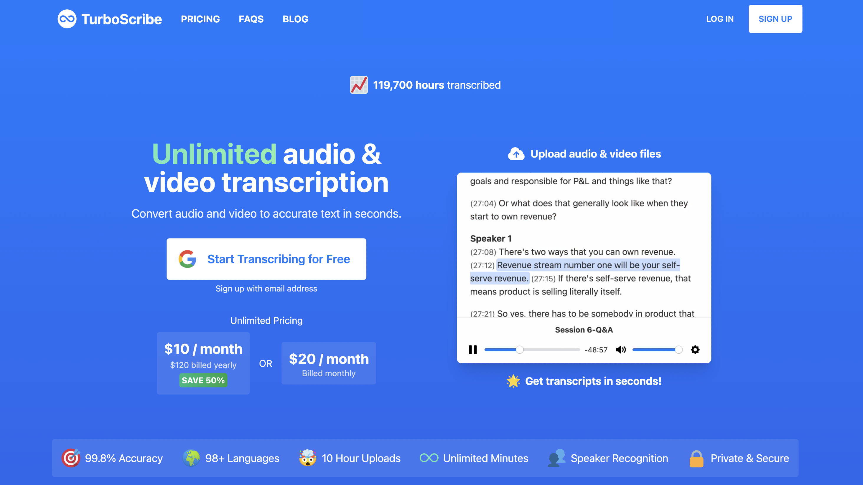Screen dimensions: 863x485
Task: Click the upload cloud icon
Action: coord(516,154)
